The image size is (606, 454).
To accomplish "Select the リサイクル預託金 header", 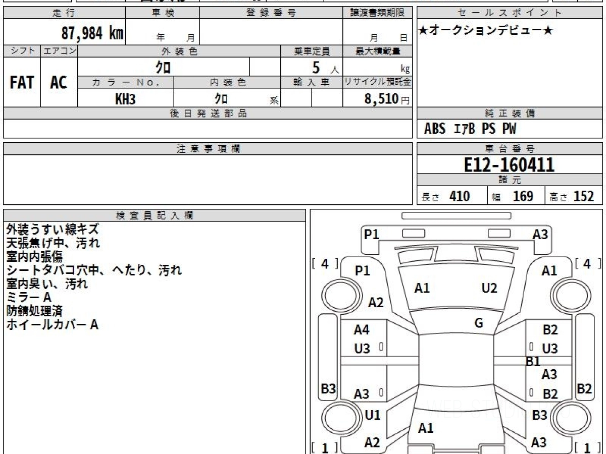I will [x=378, y=83].
